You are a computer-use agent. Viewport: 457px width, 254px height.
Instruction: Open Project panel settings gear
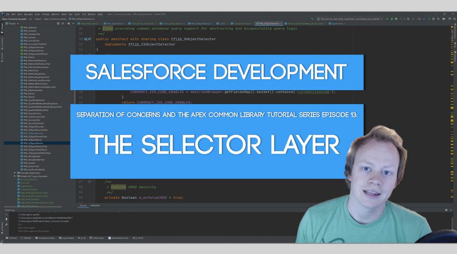coord(68,24)
